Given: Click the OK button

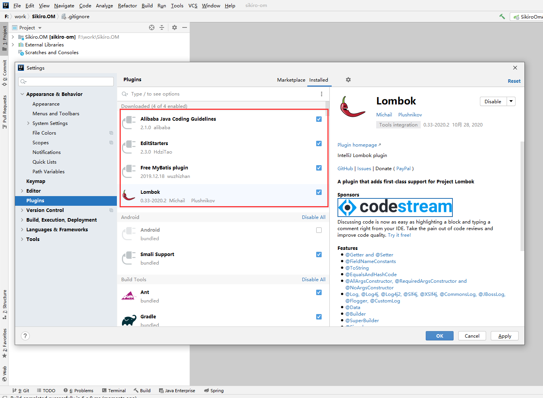Looking at the screenshot, I should tap(440, 336).
